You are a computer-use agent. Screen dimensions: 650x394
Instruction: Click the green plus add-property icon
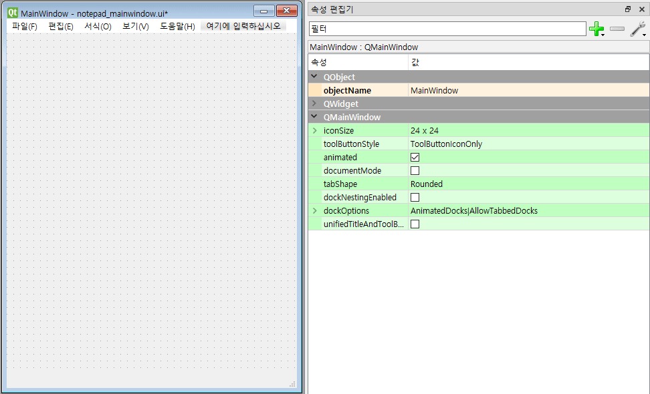click(596, 29)
